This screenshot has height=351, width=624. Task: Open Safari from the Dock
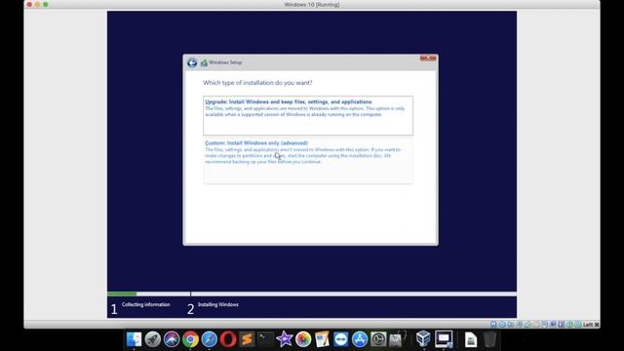point(209,339)
